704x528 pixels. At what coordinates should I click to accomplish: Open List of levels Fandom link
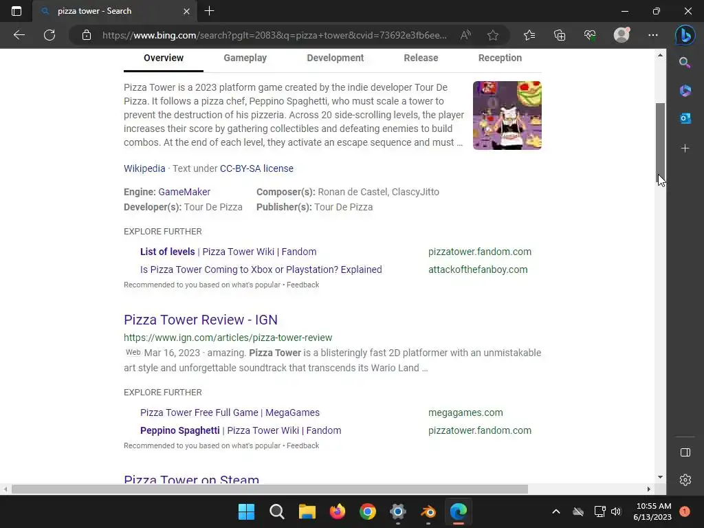(228, 252)
